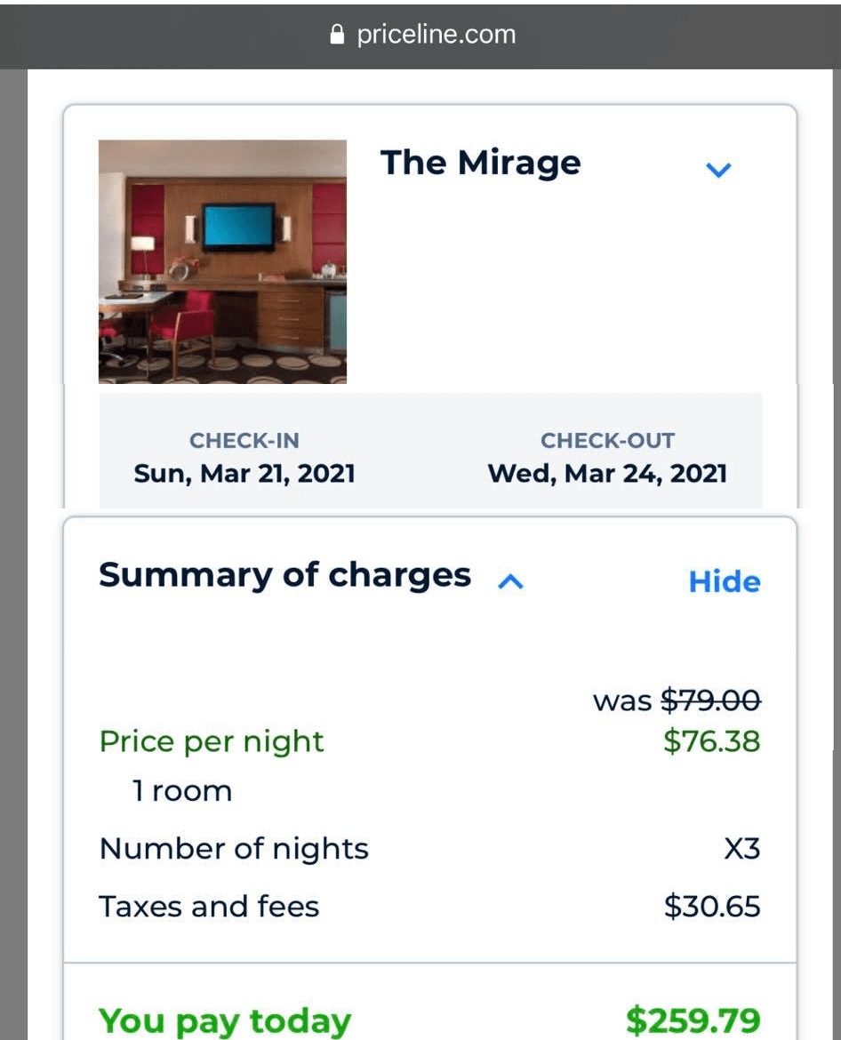This screenshot has height=1040, width=841.
Task: Select the check-out date Wed, Mar 24, 2021
Action: 607,474
